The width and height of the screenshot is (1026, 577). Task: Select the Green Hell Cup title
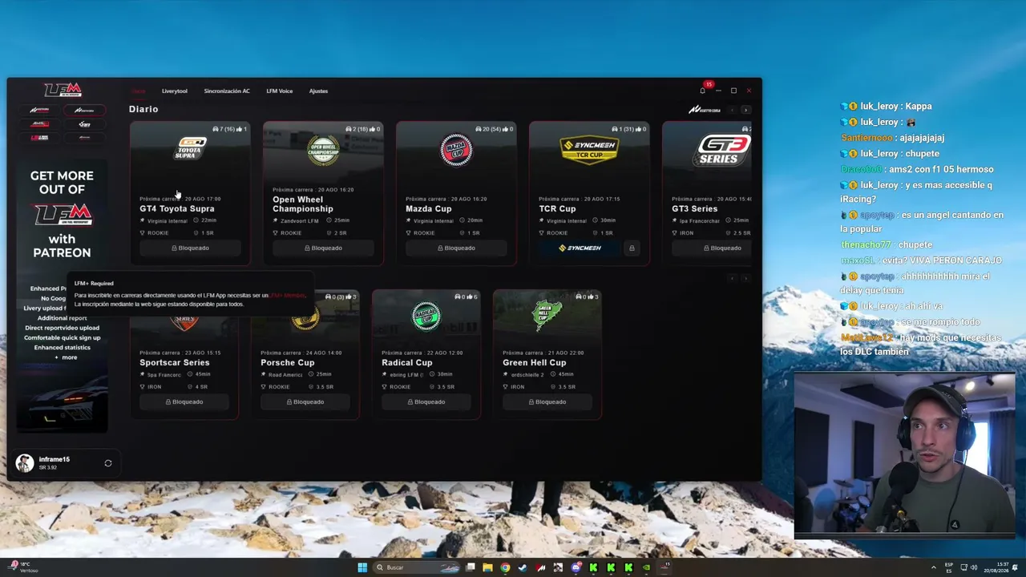pyautogui.click(x=535, y=362)
